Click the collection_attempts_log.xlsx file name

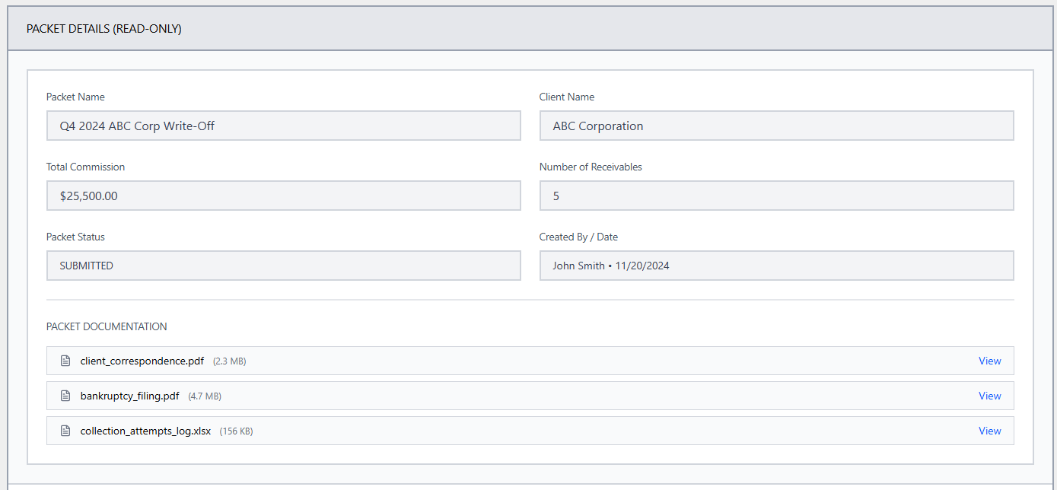click(145, 431)
